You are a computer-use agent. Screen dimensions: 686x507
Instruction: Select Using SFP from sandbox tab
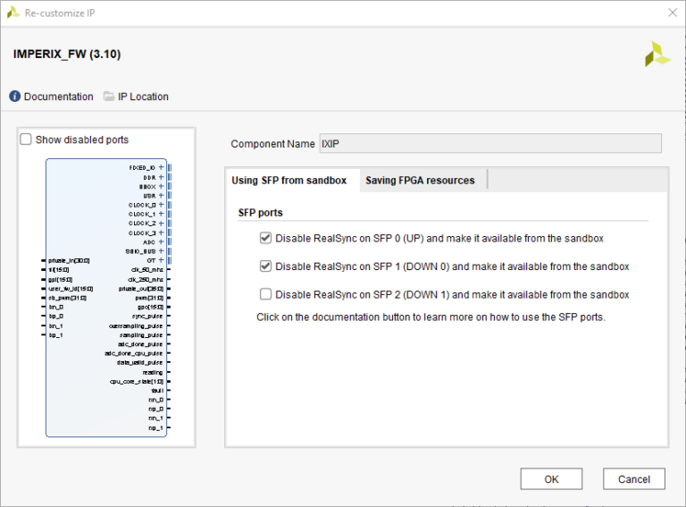point(289,181)
